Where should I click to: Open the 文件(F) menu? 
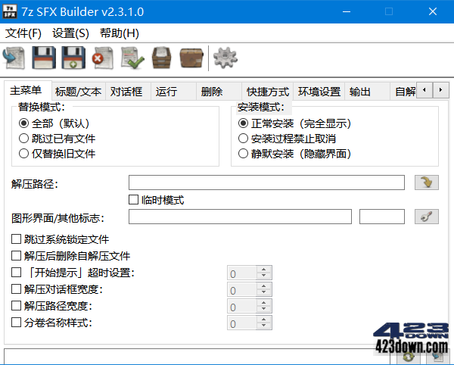pyautogui.click(x=23, y=33)
